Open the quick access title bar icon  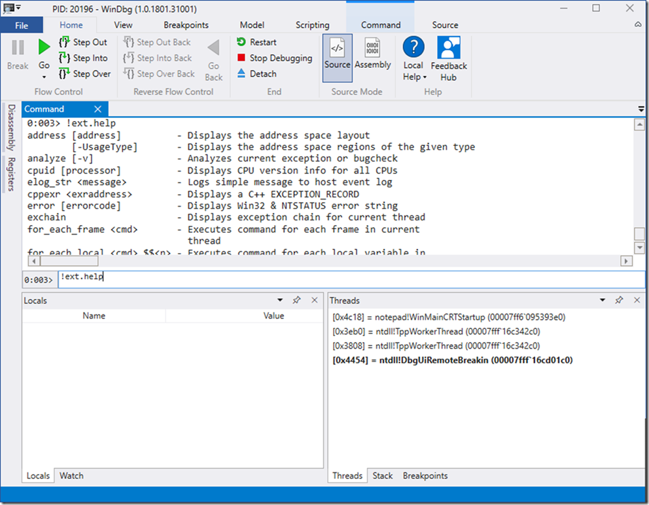click(x=9, y=8)
